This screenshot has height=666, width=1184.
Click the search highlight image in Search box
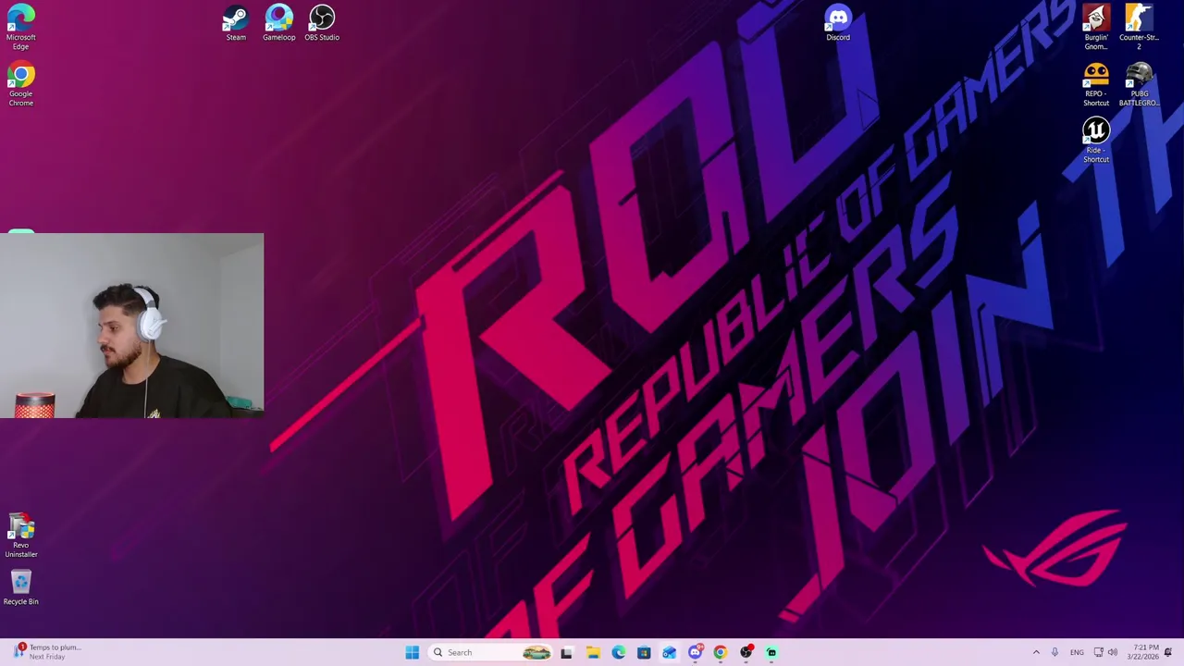[x=536, y=652]
